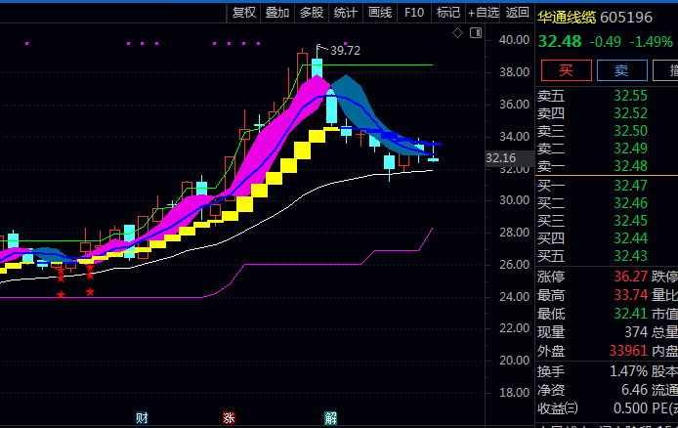678x428 pixels.
Task: Select the 画线 drawing tool
Action: tap(379, 12)
